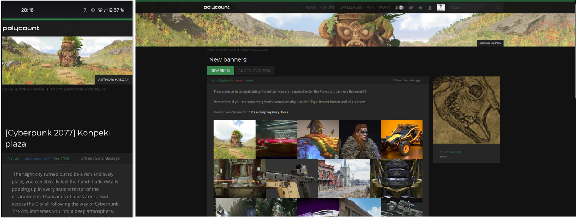Click FORUM HOME in the desktop breadcrumb
The image size is (576, 219).
point(228,50)
